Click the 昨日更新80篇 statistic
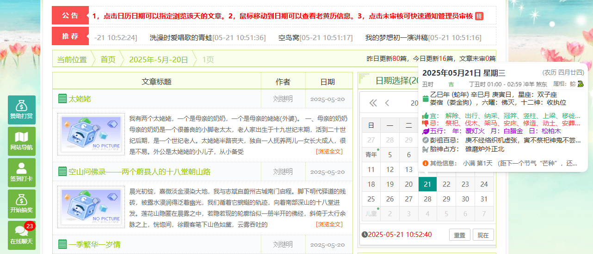Screen dimensions: 593x254 tap(386, 59)
